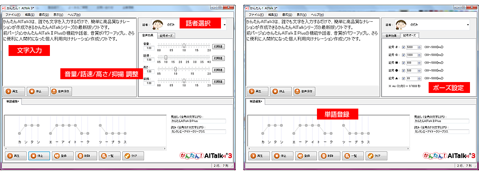Image resolution: width=479 pixels, height=175 pixels.
Task: Click the 高さ pitch slider handle
Action: pos(176,69)
